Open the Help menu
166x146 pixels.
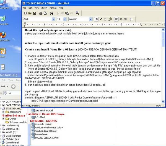coord(61,8)
